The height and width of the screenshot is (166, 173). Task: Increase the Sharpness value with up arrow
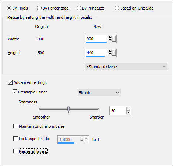click(128, 109)
